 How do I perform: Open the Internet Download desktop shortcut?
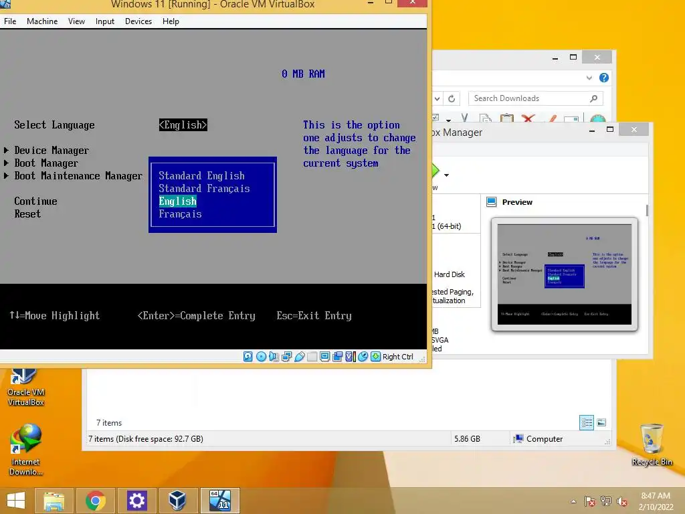pos(26,450)
